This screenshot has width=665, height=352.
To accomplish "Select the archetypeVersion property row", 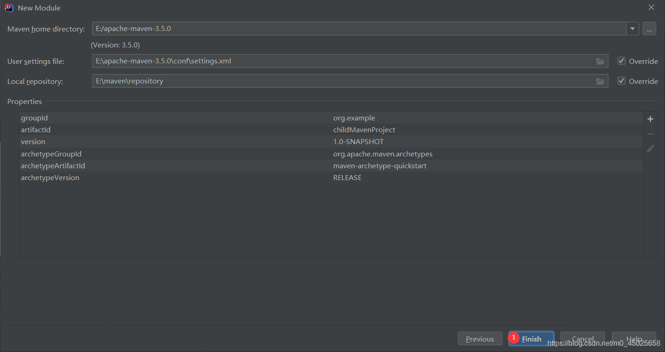I will tap(331, 177).
